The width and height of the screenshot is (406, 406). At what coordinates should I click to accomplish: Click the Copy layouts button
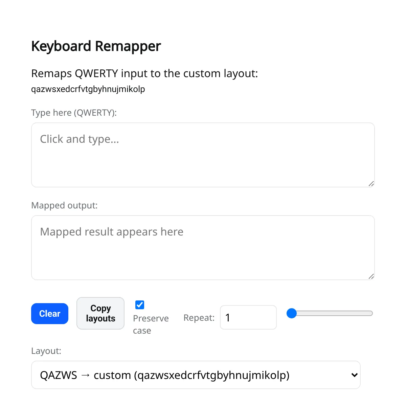coord(100,313)
